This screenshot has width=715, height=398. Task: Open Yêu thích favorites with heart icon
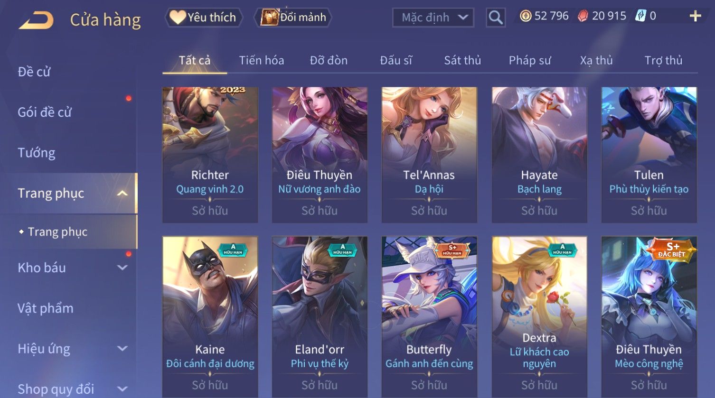203,18
